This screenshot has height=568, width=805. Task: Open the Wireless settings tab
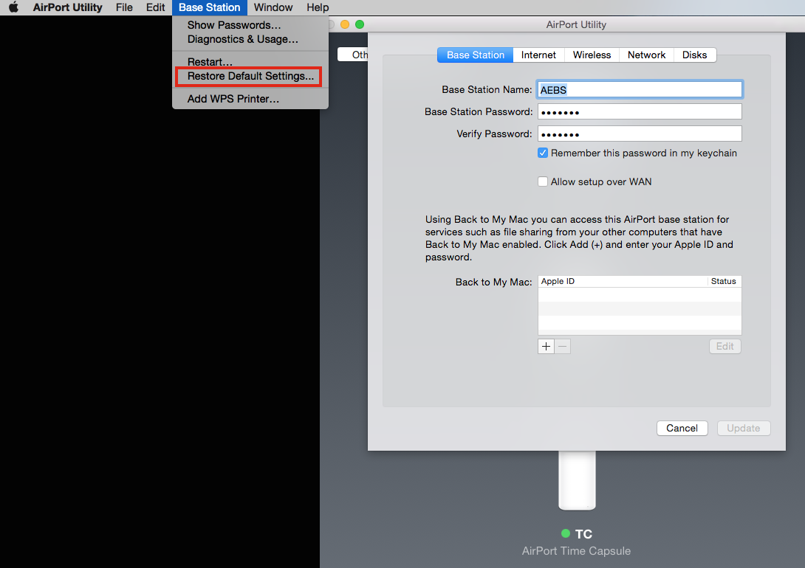tap(592, 55)
